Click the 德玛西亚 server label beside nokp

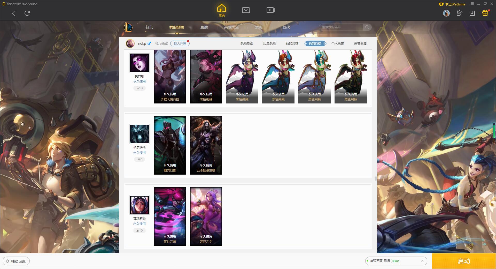tap(161, 43)
